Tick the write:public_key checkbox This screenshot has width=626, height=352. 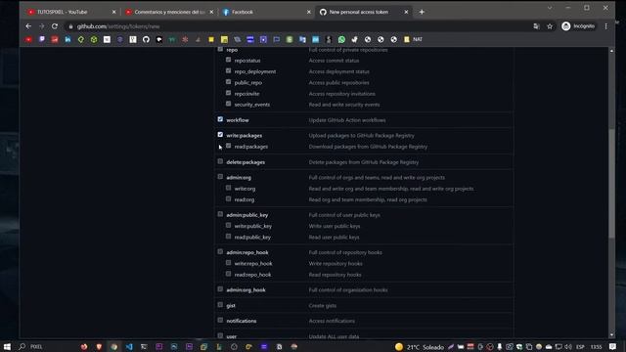click(228, 225)
